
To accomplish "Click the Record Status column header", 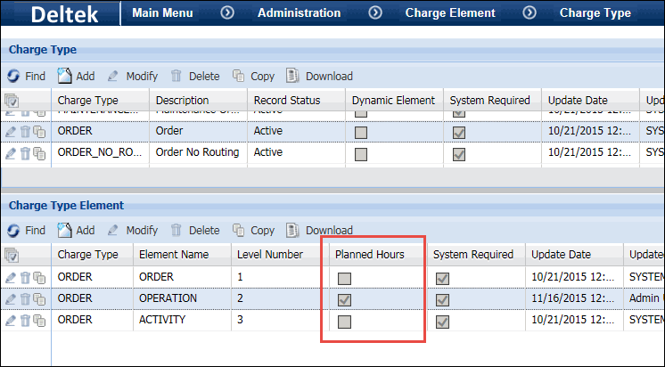I will (286, 101).
